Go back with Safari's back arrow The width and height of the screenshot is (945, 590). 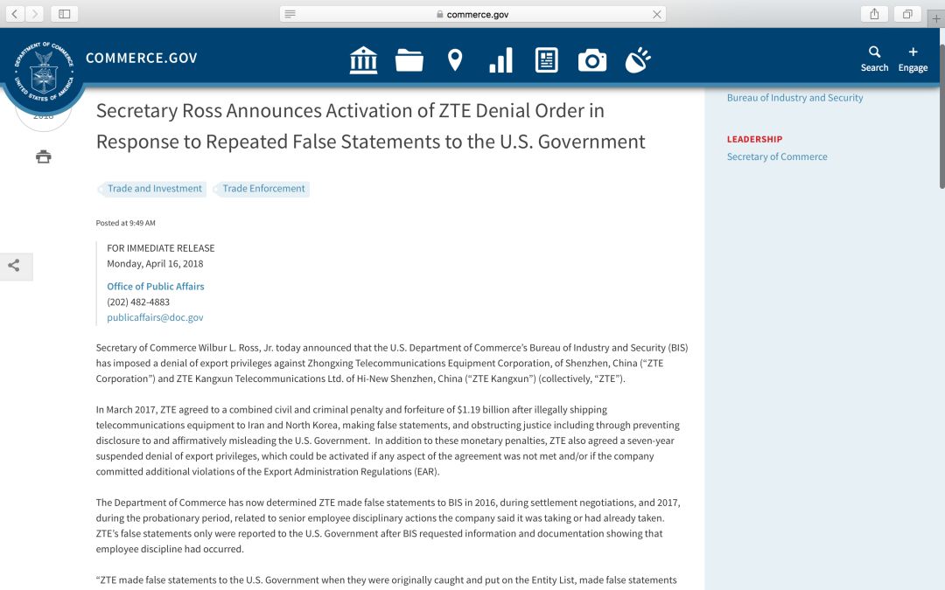coord(15,14)
